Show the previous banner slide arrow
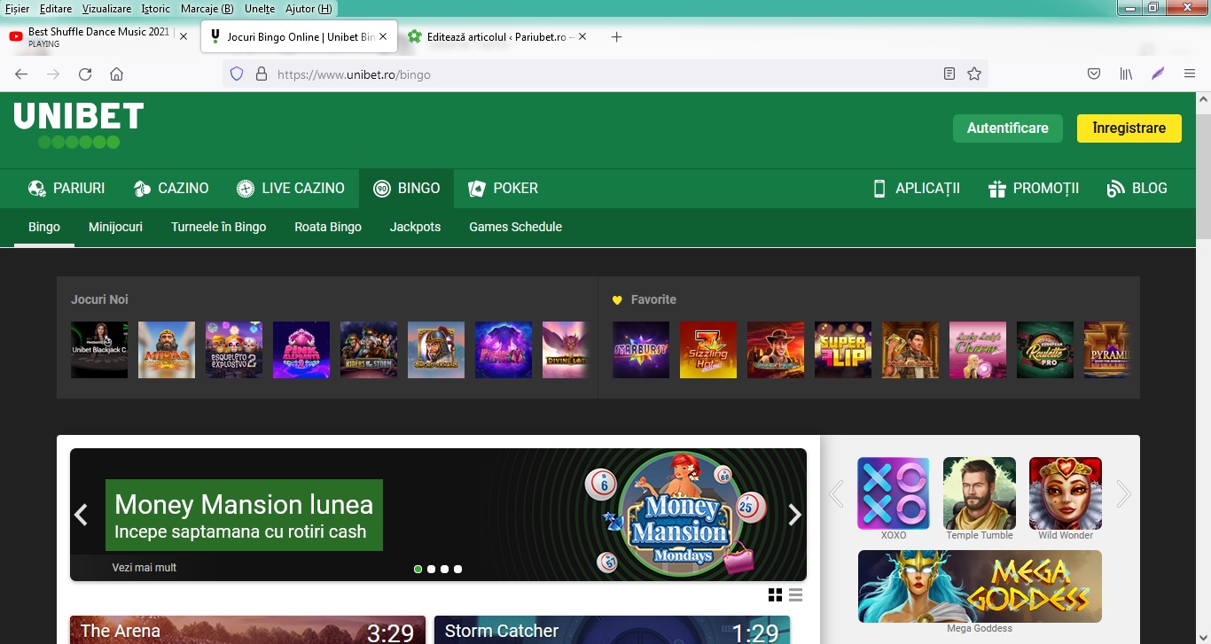 pyautogui.click(x=81, y=515)
